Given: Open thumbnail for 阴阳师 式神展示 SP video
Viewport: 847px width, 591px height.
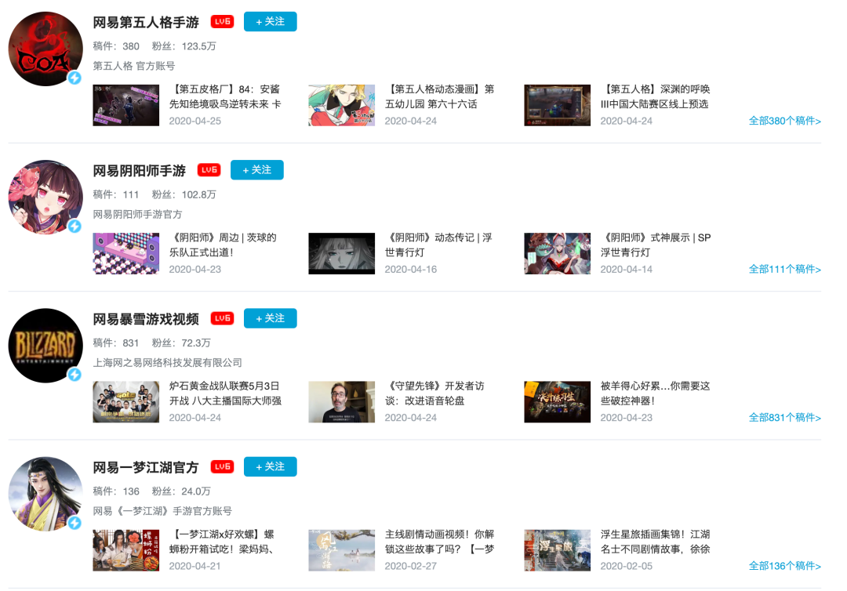Looking at the screenshot, I should pyautogui.click(x=557, y=254).
